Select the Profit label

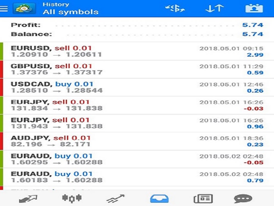point(26,25)
